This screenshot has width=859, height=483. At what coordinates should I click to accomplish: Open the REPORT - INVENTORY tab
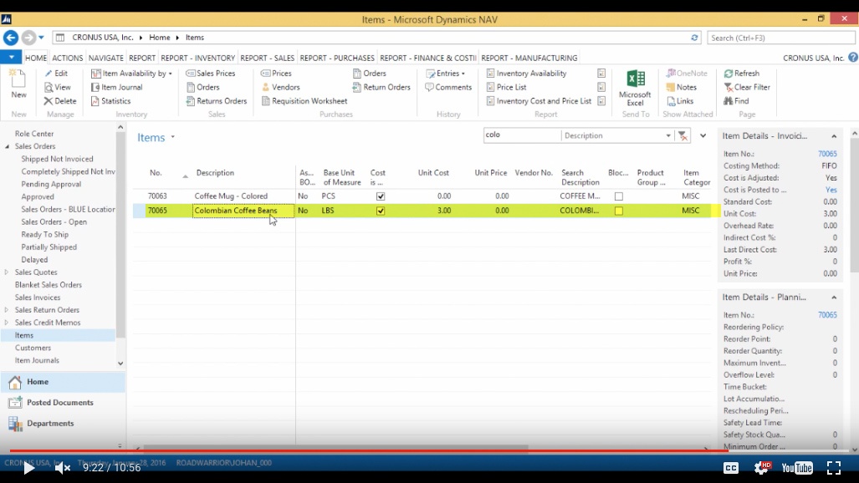197,58
